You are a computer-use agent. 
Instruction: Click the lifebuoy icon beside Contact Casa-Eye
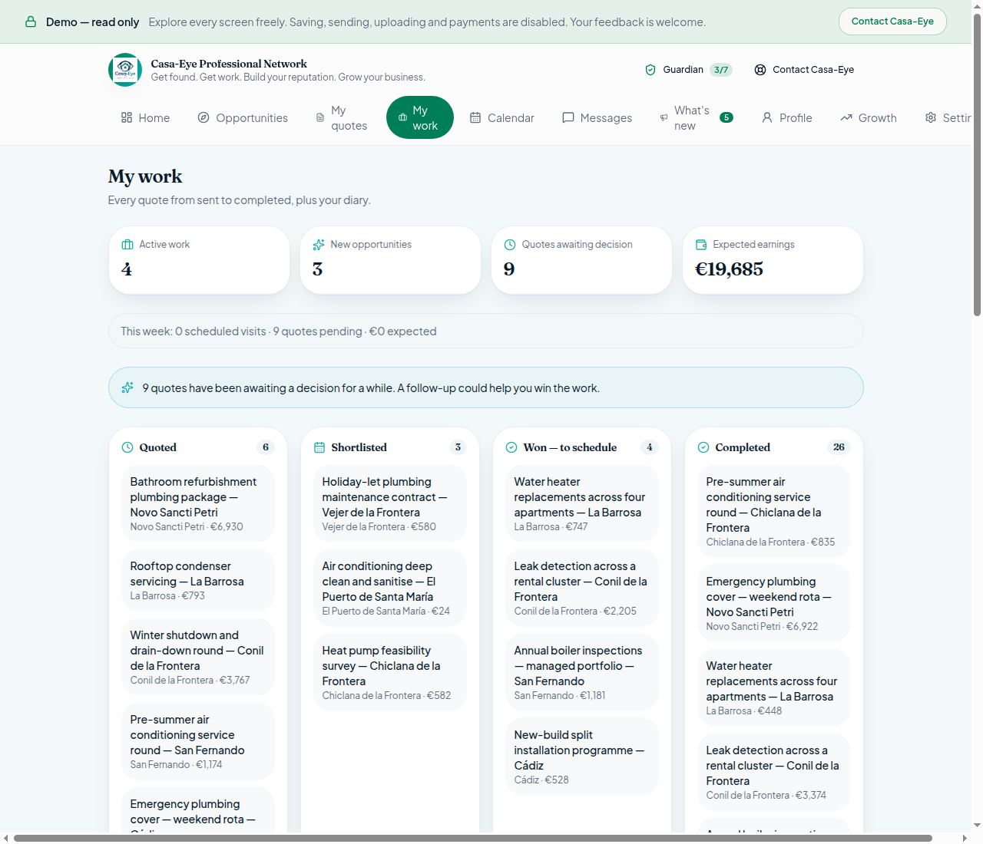point(760,70)
